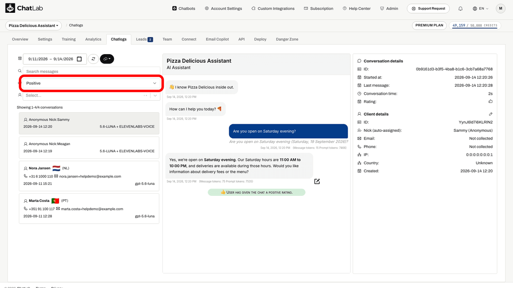Click the Chatlogs breadcrumb link
The image size is (513, 288).
76,26
